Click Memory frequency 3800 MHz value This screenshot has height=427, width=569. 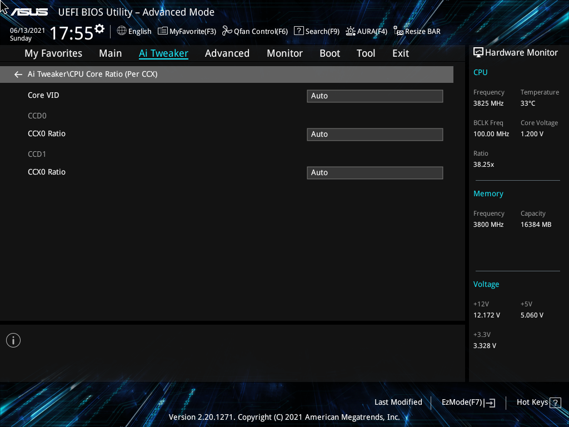tap(488, 225)
